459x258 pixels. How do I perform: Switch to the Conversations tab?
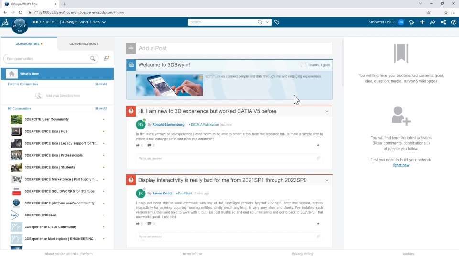[x=84, y=44]
